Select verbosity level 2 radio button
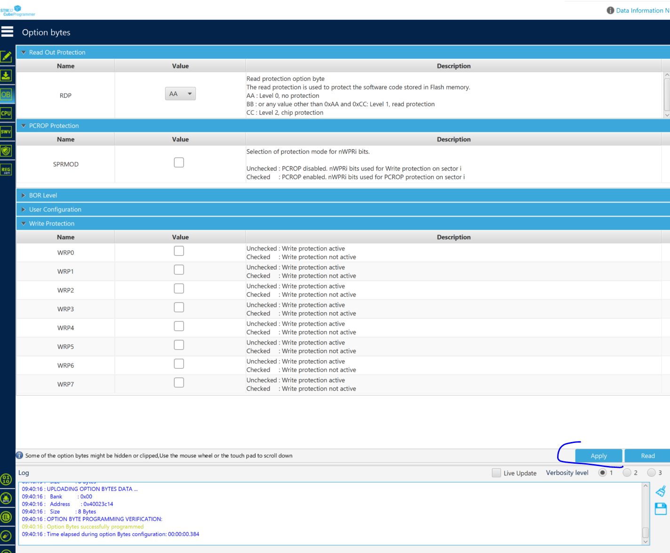The width and height of the screenshot is (670, 553). click(627, 473)
